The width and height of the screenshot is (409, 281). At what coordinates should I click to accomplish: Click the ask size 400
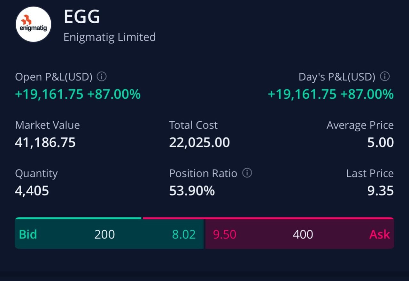coord(303,234)
